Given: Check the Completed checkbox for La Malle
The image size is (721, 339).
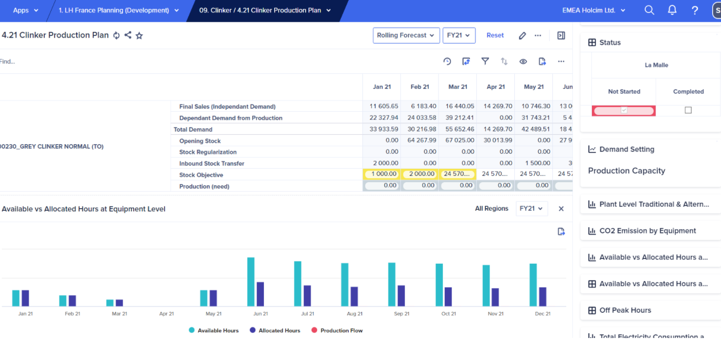Looking at the screenshot, I should coord(688,110).
